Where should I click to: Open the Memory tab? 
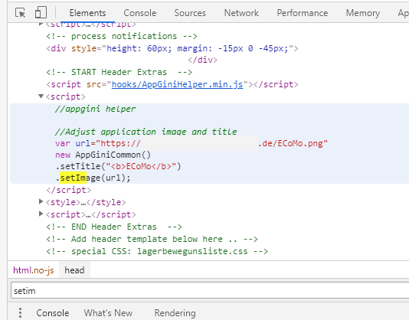coord(363,13)
